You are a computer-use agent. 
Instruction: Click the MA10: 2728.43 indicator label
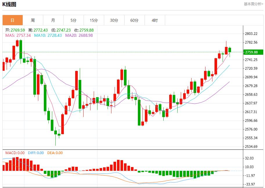click(48, 35)
